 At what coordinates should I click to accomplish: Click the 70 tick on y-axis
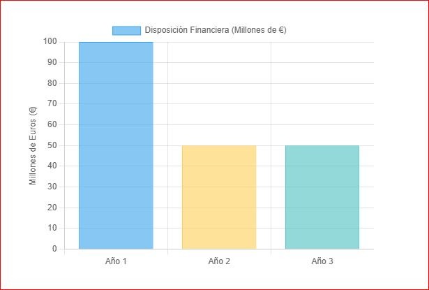52,103
